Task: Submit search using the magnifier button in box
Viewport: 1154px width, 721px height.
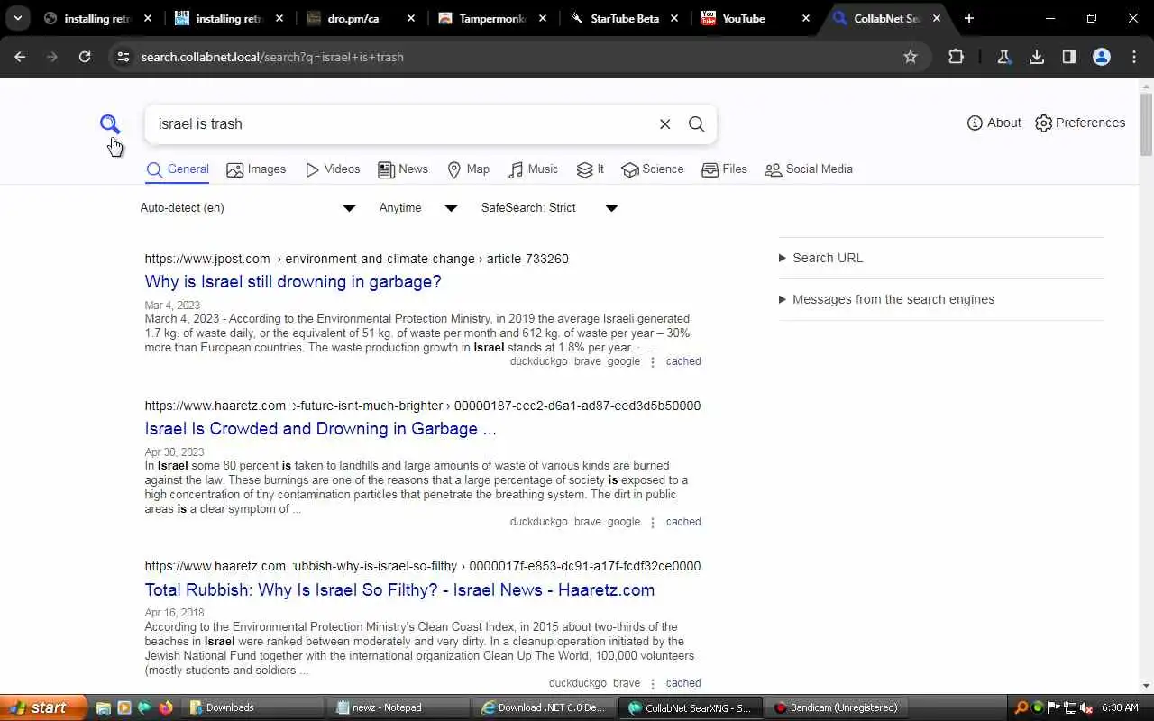Action: click(696, 124)
